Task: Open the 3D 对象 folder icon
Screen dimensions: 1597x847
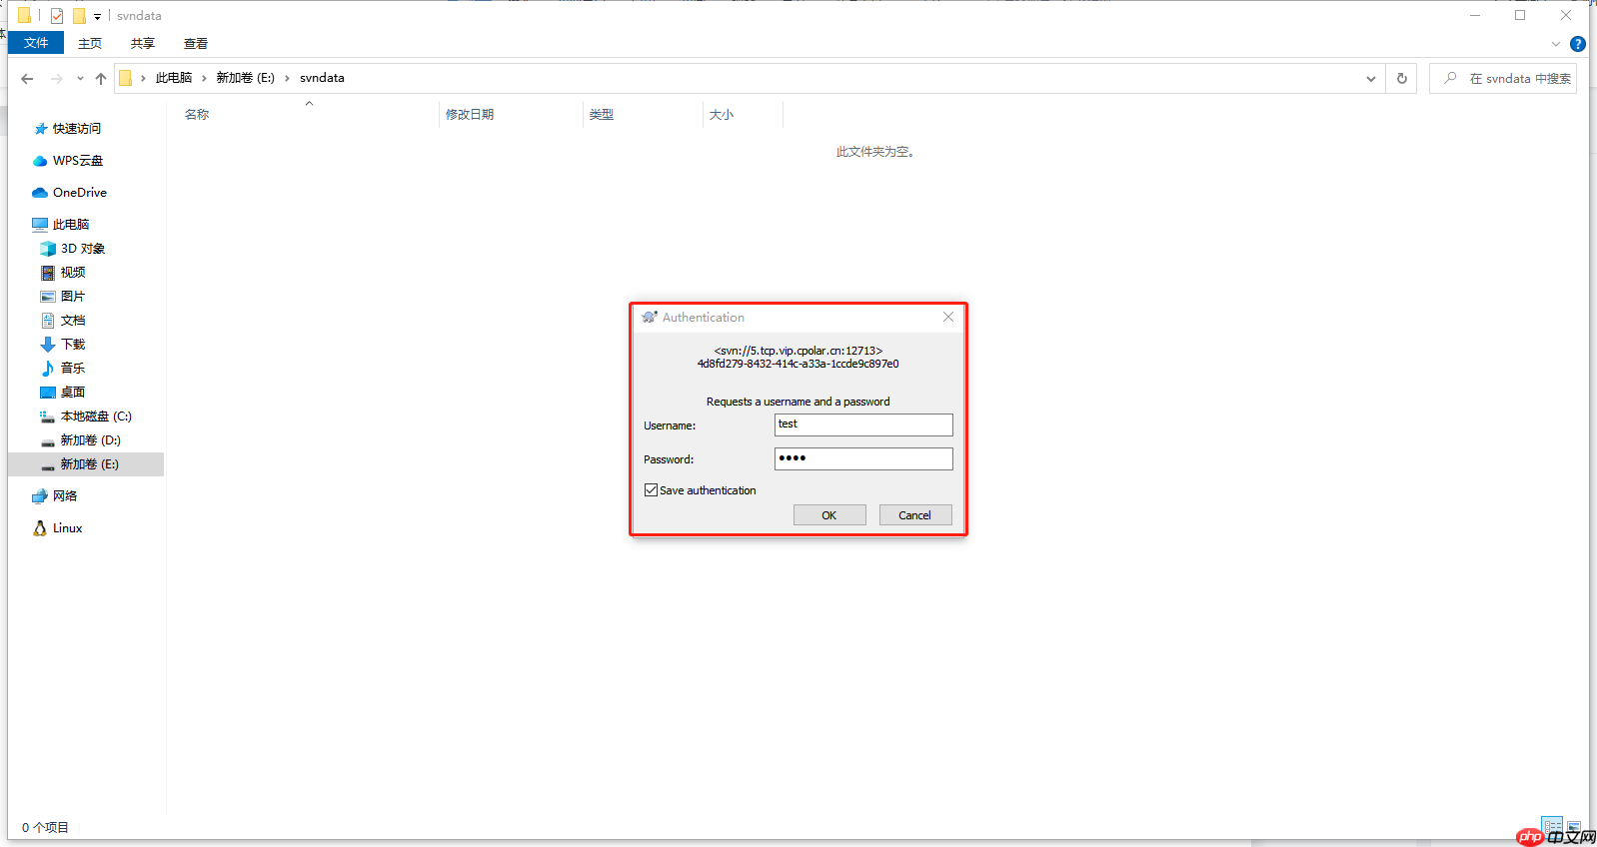Action: point(48,249)
